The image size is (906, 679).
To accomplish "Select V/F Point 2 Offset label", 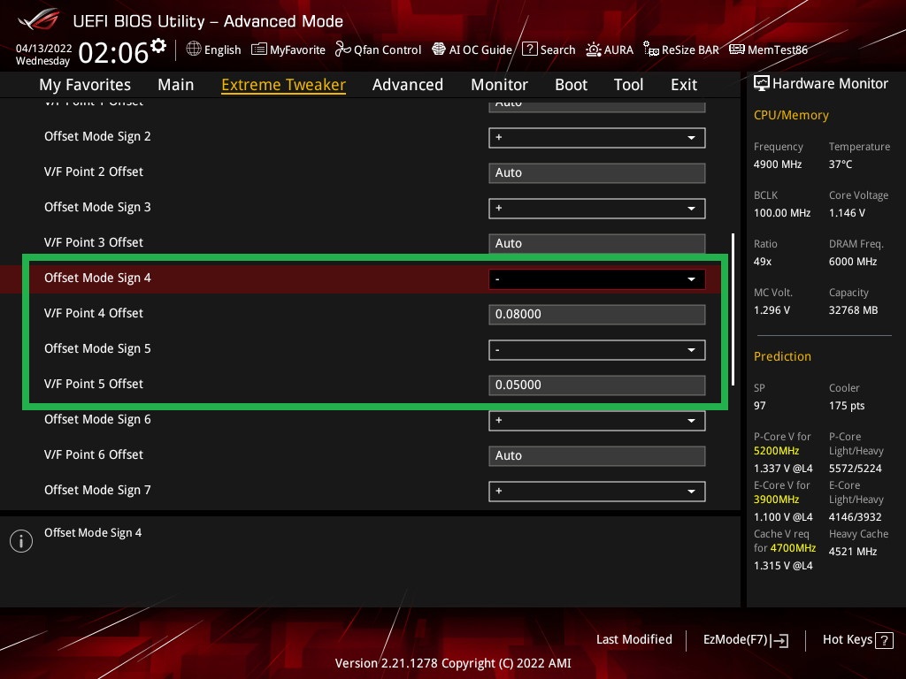I will pos(94,172).
